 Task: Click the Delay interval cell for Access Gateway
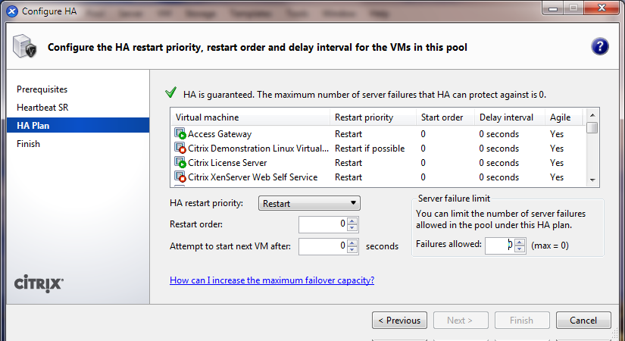pos(498,134)
